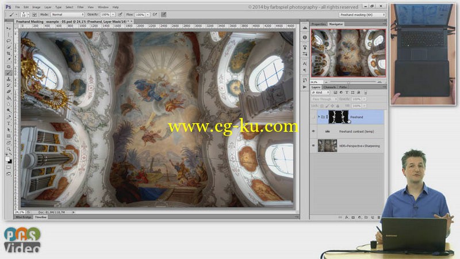
Task: Click the Navigator zoom in icon
Action: coord(380,82)
